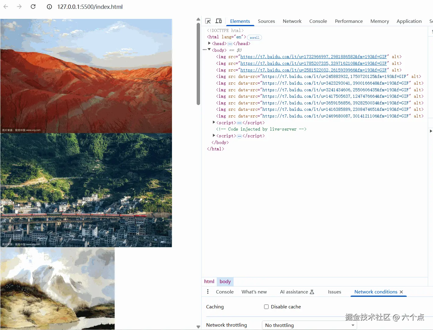This screenshot has width=433, height=330.
Task: Select the img row with data-src u=3659156856
Action: pos(320,103)
